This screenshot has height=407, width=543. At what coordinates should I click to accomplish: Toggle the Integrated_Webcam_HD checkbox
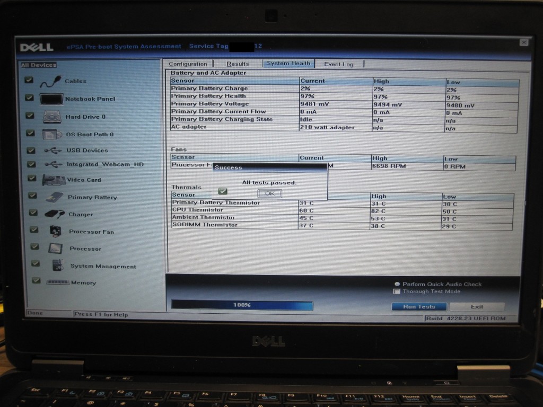pyautogui.click(x=31, y=164)
